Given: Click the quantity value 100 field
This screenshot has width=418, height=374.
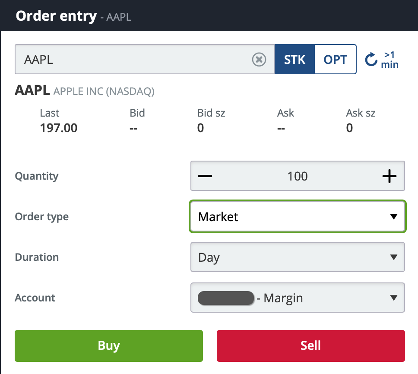Looking at the screenshot, I should 298,176.
